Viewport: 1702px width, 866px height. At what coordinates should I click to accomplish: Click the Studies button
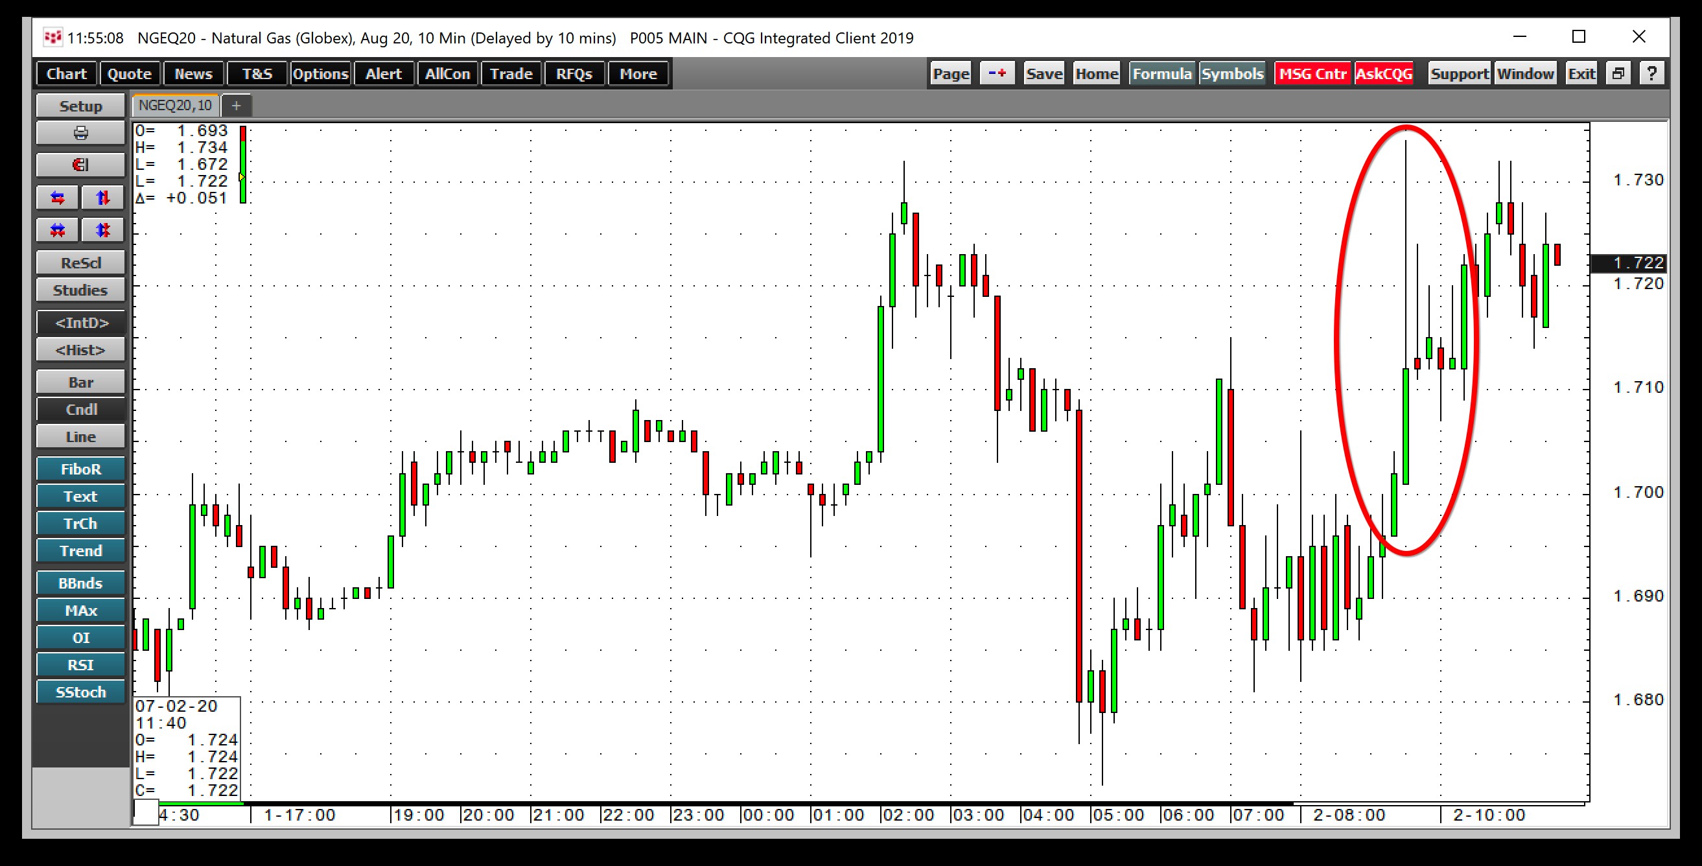point(80,290)
